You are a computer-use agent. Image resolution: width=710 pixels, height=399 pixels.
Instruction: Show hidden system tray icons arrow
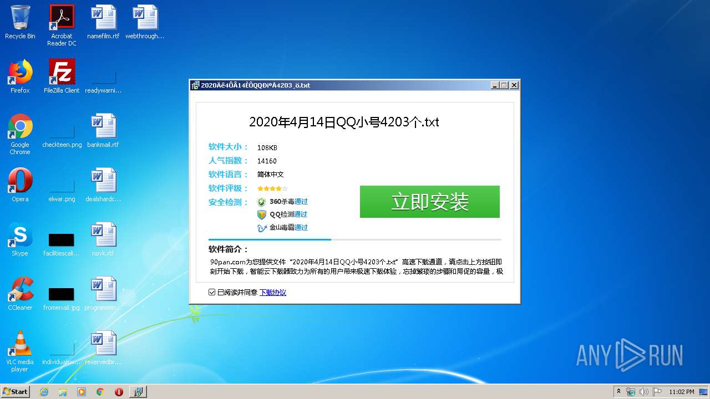[618, 391]
